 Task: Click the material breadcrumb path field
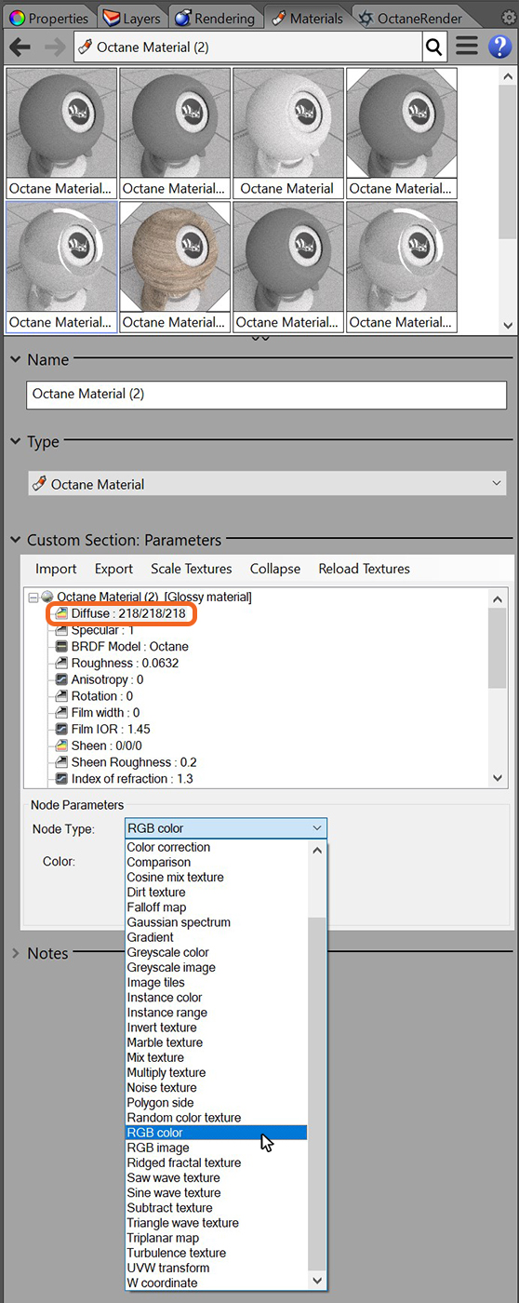point(248,47)
